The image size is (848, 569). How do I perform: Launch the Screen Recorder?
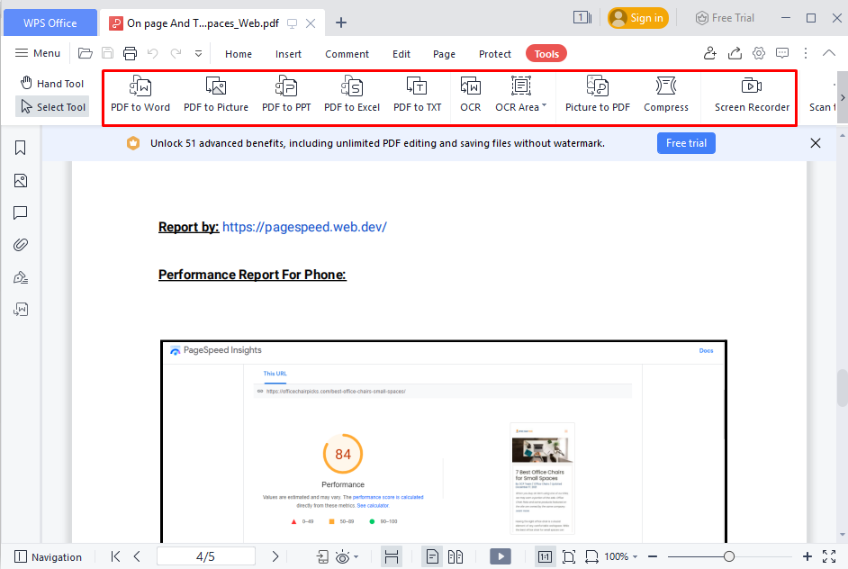click(x=749, y=94)
